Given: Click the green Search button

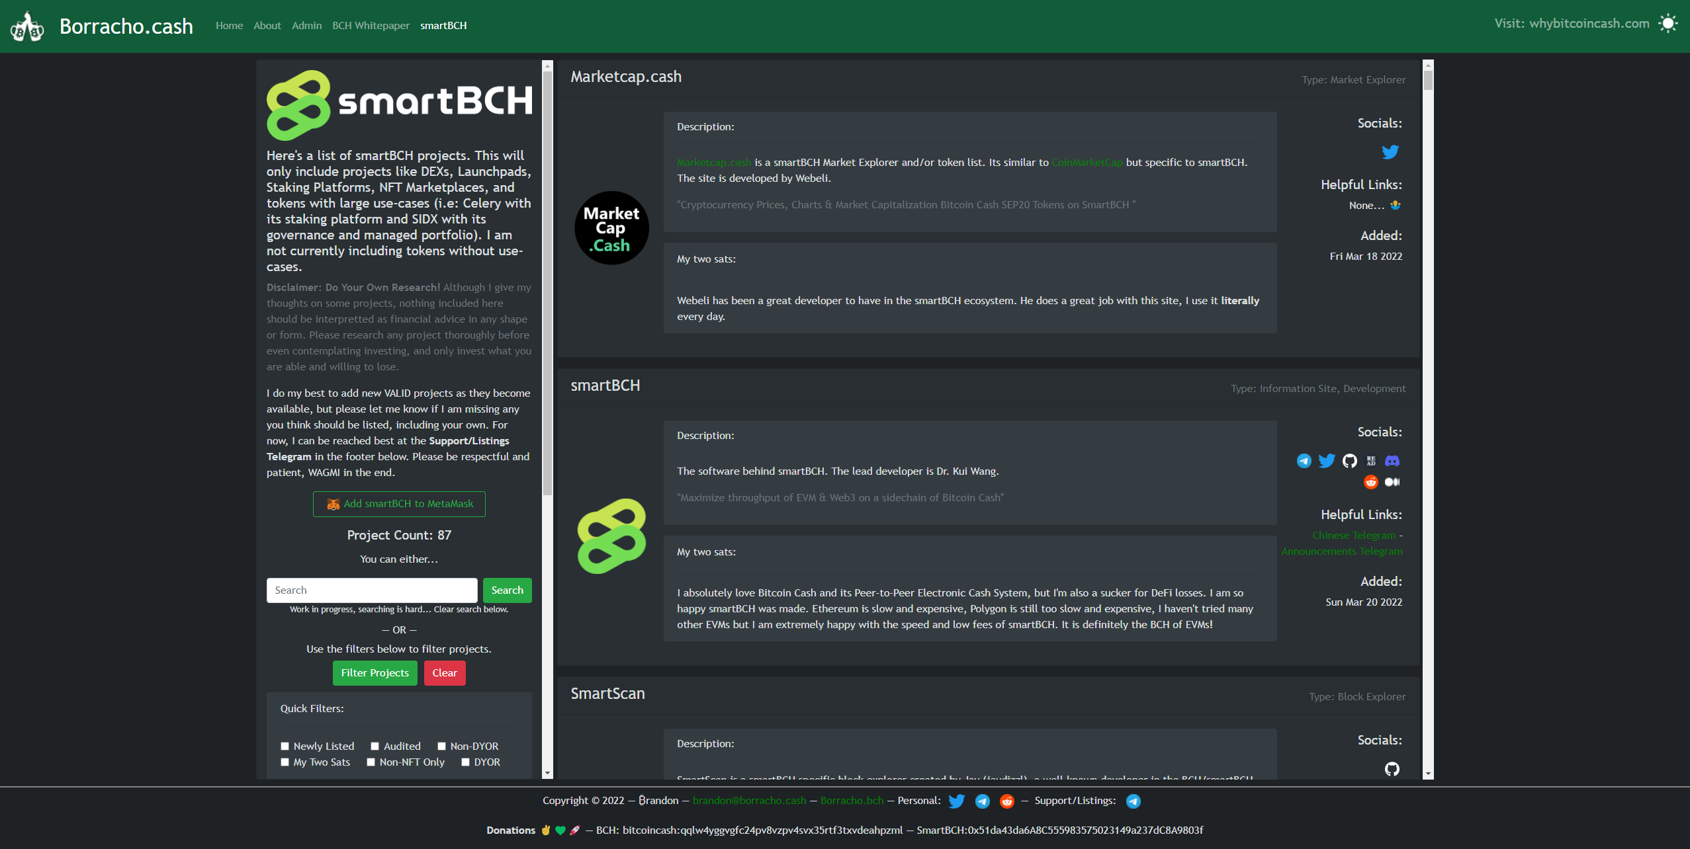Looking at the screenshot, I should [x=508, y=590].
